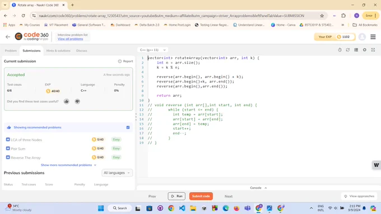The height and width of the screenshot is (214, 381).
Task: Click the browser reload button
Action: (x=24, y=16)
